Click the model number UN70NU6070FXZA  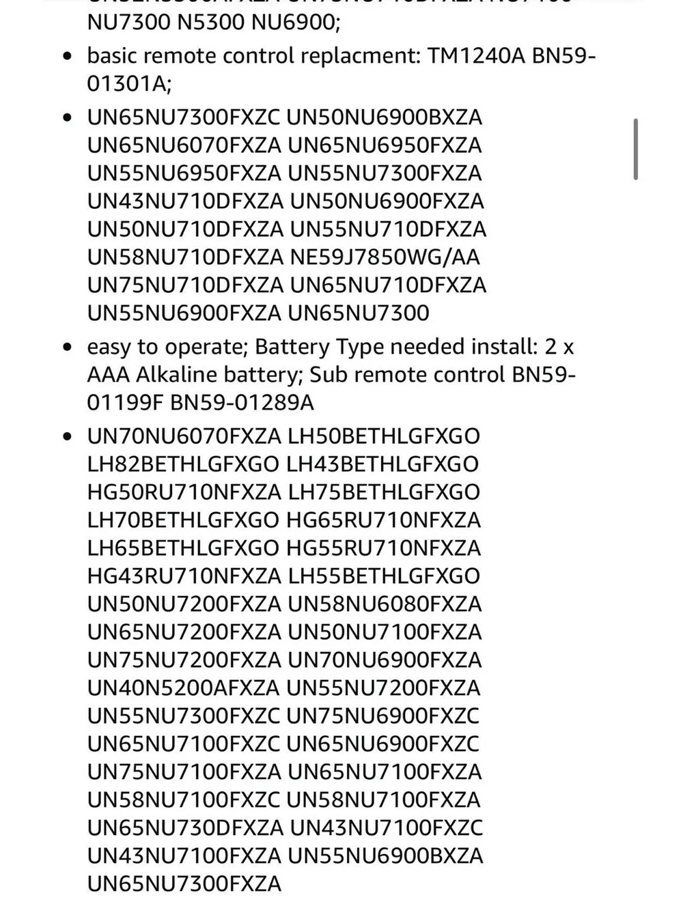184,436
